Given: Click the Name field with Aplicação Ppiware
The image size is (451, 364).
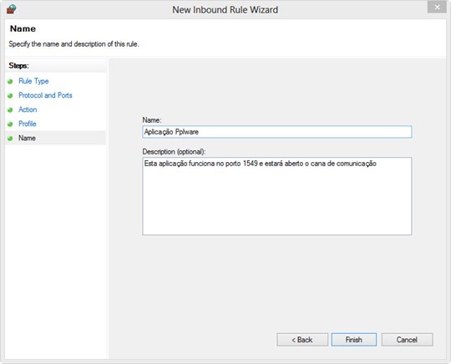Looking at the screenshot, I should [x=277, y=132].
